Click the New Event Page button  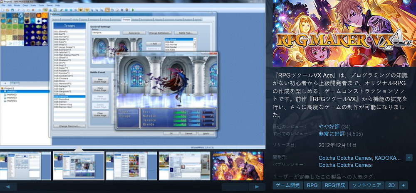[100, 81]
